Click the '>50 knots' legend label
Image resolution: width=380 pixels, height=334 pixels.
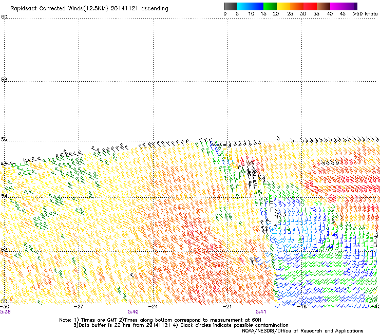(x=365, y=14)
